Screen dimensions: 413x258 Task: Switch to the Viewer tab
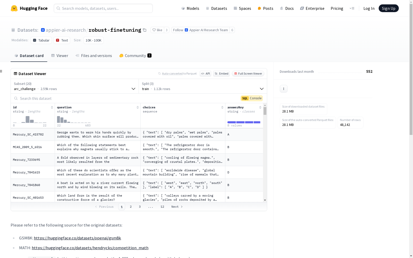pos(60,56)
